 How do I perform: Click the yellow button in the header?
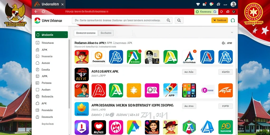220,20
